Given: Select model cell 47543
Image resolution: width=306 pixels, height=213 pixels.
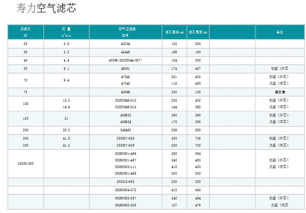Looking at the screenshot, I should click(126, 84).
